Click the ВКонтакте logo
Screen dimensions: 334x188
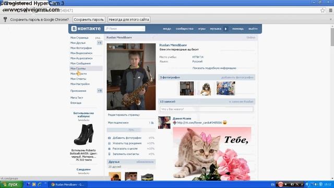[x=86, y=29]
